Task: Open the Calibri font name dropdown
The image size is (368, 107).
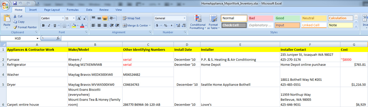Action: 63,18
